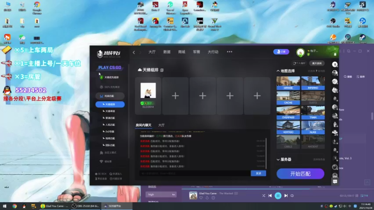Viewport: 374px width, 210px height.
Task: Click PLAY CS:GO sidebar banner
Action: tap(110, 68)
